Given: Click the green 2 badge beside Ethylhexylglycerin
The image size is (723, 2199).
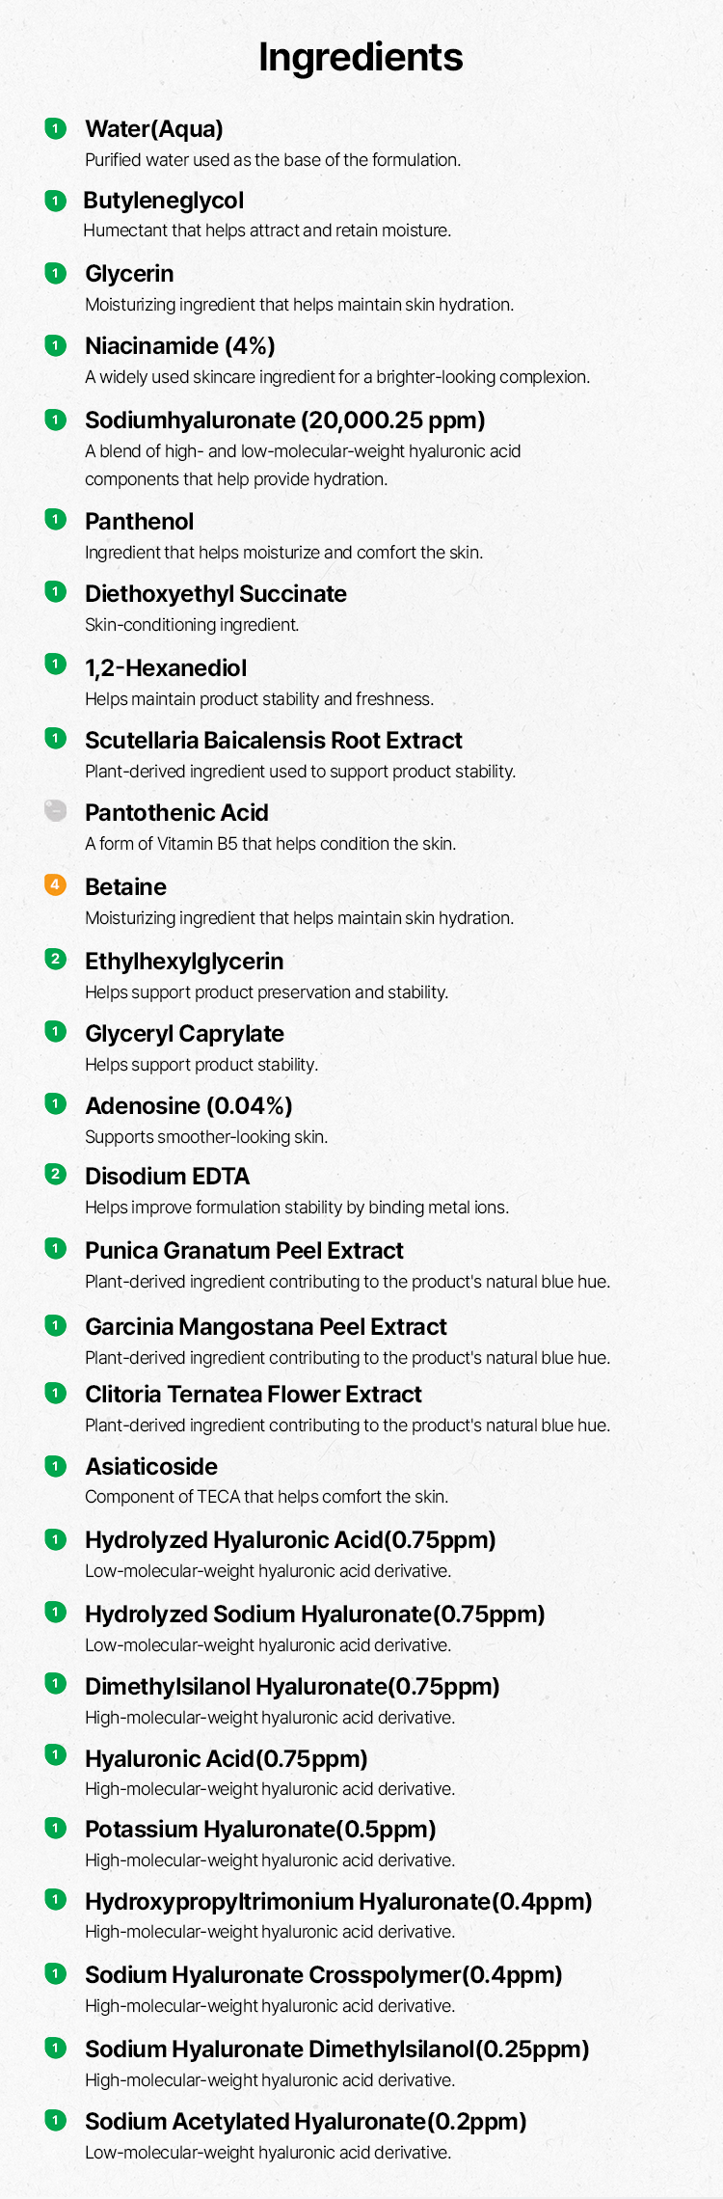Looking at the screenshot, I should tap(56, 959).
